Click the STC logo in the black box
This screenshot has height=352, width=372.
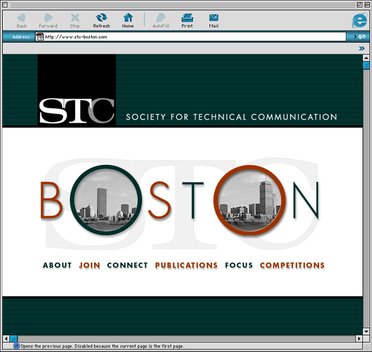(77, 111)
